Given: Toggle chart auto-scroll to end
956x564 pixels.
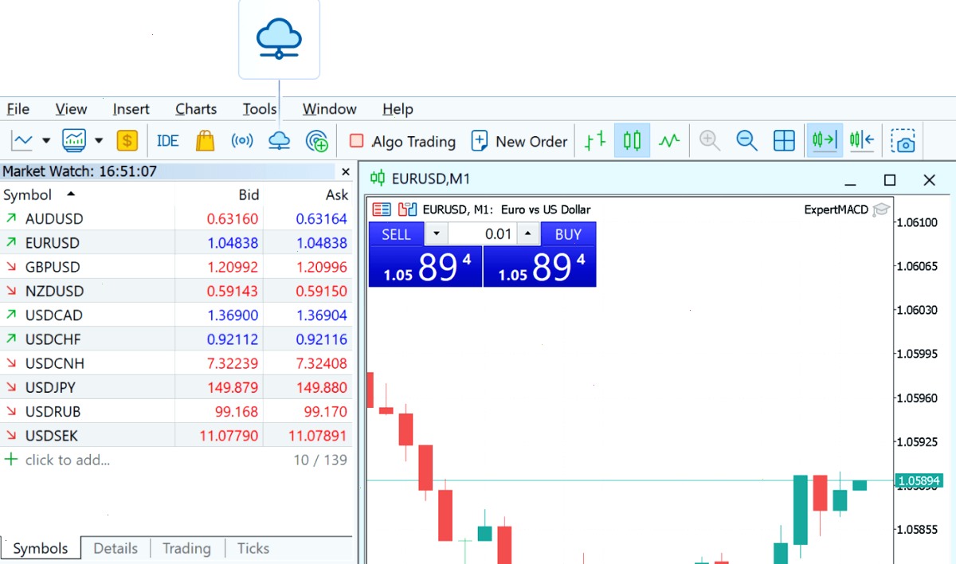Looking at the screenshot, I should tap(825, 141).
